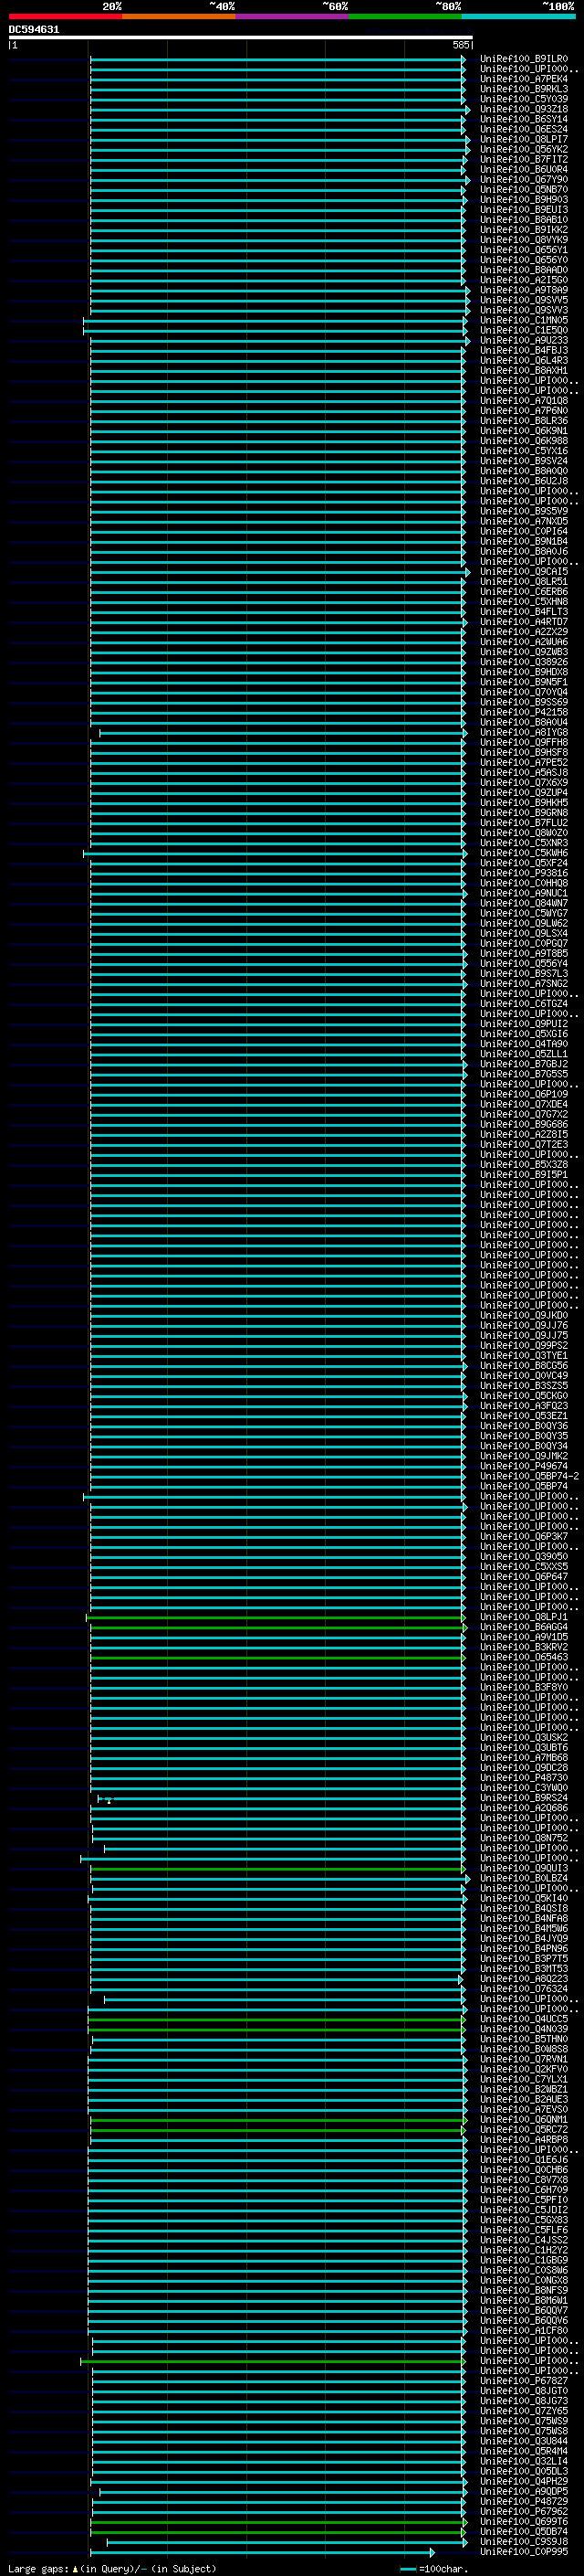
Task: Open hit UniRef100_P42158
Action: (523, 712)
